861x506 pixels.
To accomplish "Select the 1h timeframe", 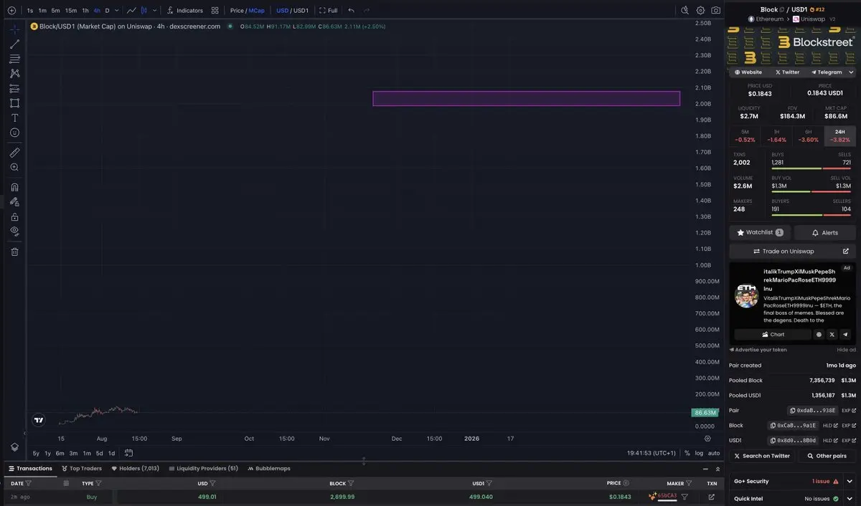I will click(x=85, y=11).
